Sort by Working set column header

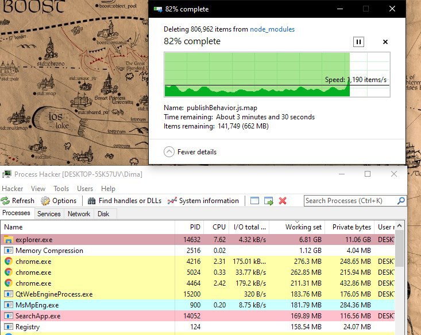(297, 227)
